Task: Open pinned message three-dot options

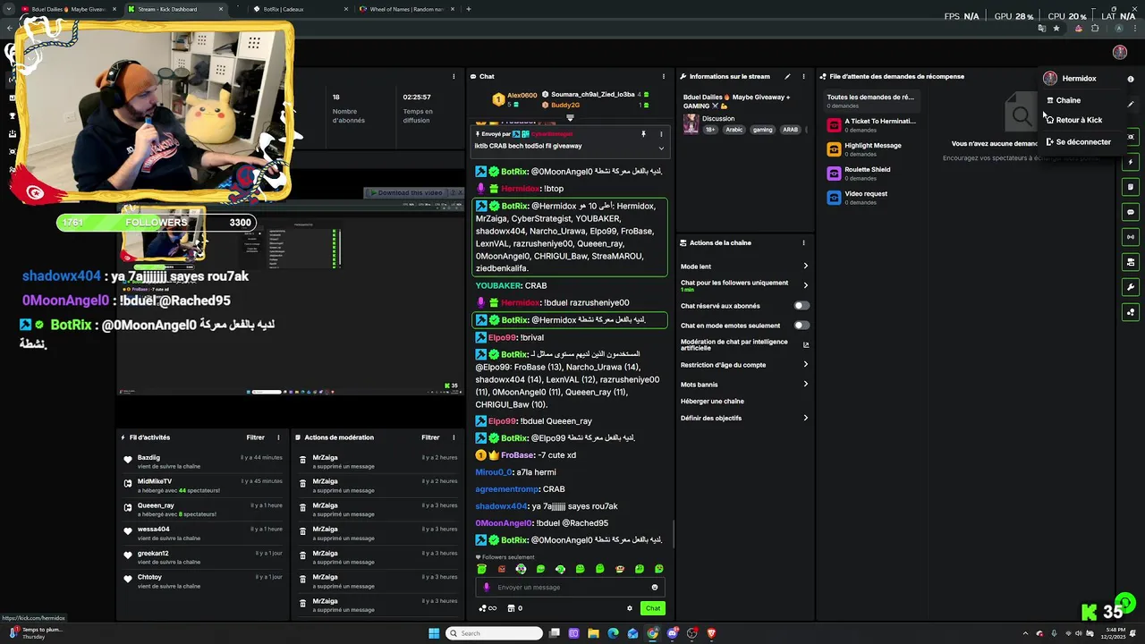Action: click(661, 134)
